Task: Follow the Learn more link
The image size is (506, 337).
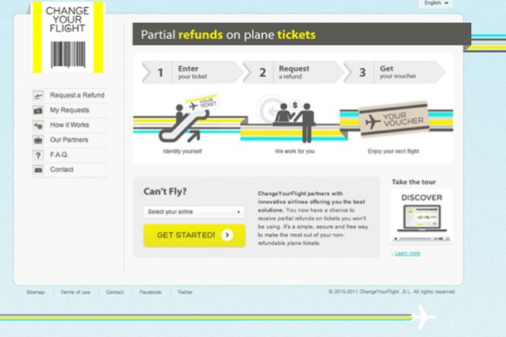Action: coord(407,254)
